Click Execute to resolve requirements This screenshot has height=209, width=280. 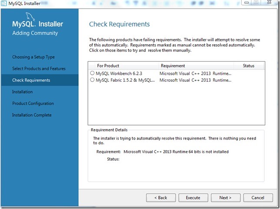pyautogui.click(x=193, y=198)
